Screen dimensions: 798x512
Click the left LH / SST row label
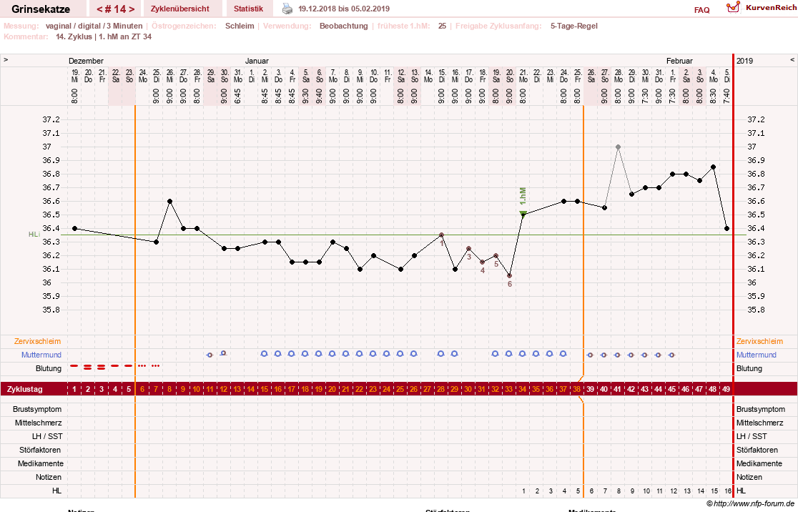(x=46, y=437)
